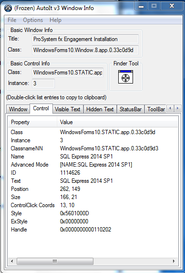Select the Size row

click(93, 197)
